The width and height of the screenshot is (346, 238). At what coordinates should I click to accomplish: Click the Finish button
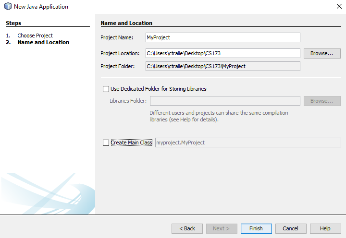[256, 228]
